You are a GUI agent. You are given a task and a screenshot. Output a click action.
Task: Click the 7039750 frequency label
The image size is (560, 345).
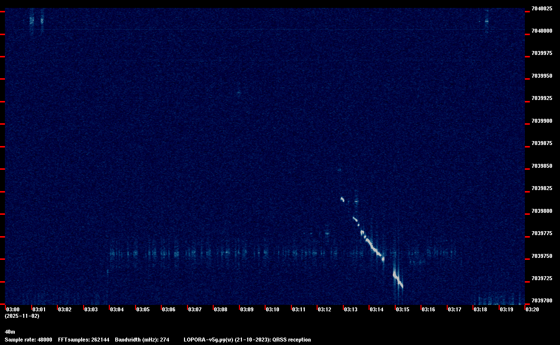542,256
